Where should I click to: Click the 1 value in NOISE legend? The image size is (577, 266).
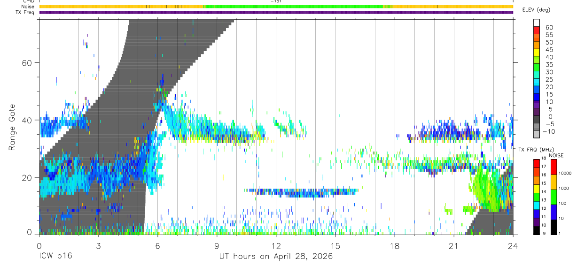pos(559,233)
